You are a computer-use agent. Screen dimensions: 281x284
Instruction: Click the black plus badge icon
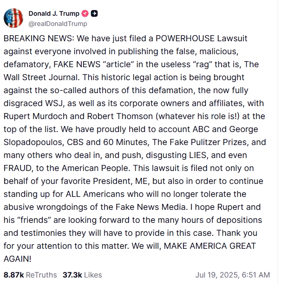94,13
